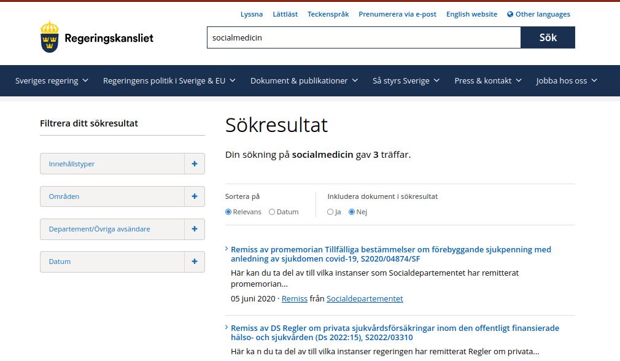Click the Lyssna link
Viewport: 620px width, 361px height.
[252, 14]
